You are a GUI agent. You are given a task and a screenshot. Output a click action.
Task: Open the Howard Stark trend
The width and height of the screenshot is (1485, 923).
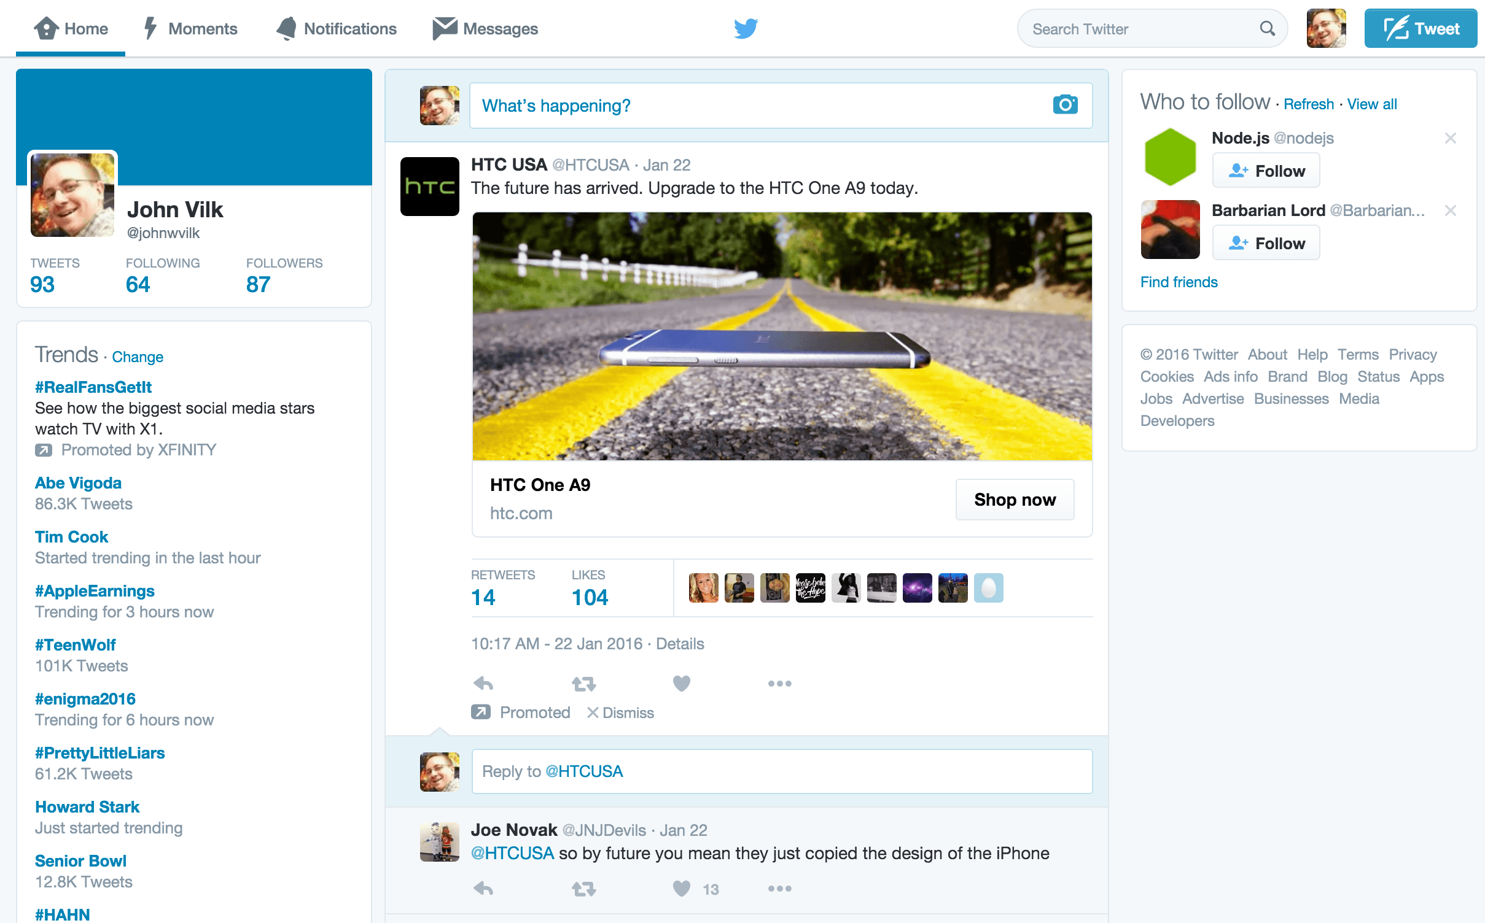[87, 807]
